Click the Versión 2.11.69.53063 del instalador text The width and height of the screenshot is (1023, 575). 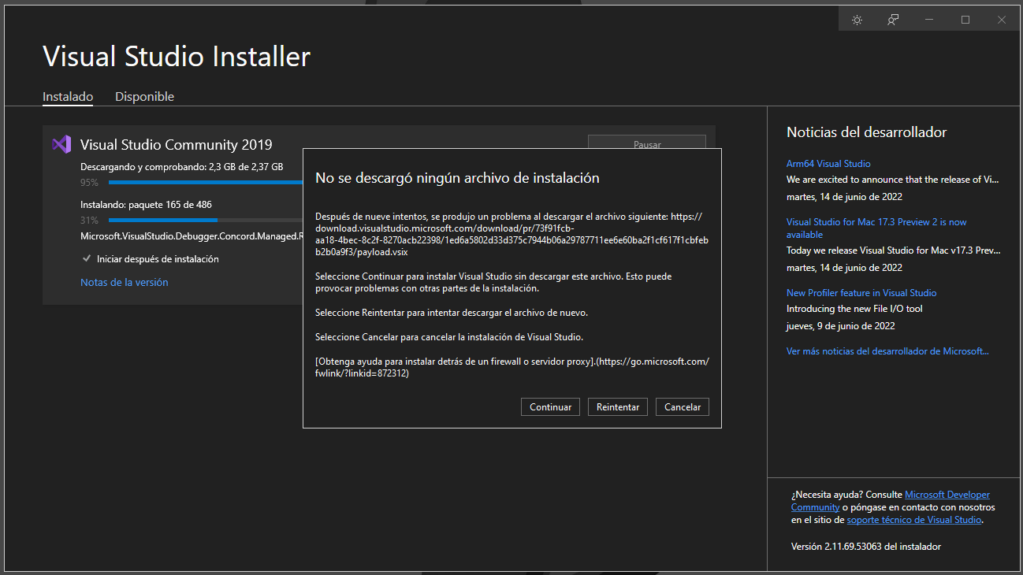point(866,547)
